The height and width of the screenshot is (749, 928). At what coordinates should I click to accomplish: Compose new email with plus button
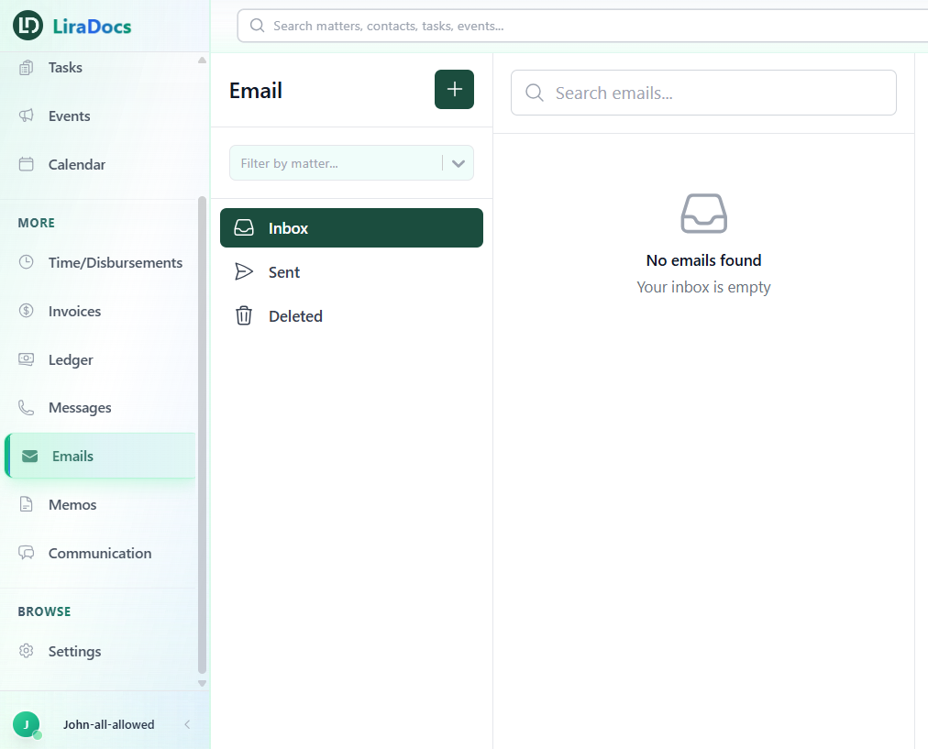click(454, 90)
